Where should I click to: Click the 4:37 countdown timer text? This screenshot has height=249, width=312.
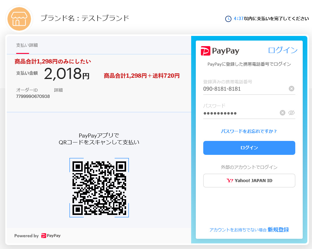pos(239,19)
